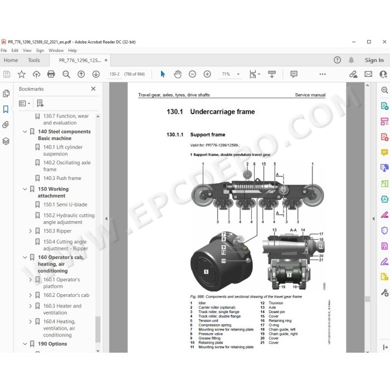Collapse the 160 Operator's cab bookmark
Image resolution: width=390 pixels, height=390 pixels.
click(25, 257)
